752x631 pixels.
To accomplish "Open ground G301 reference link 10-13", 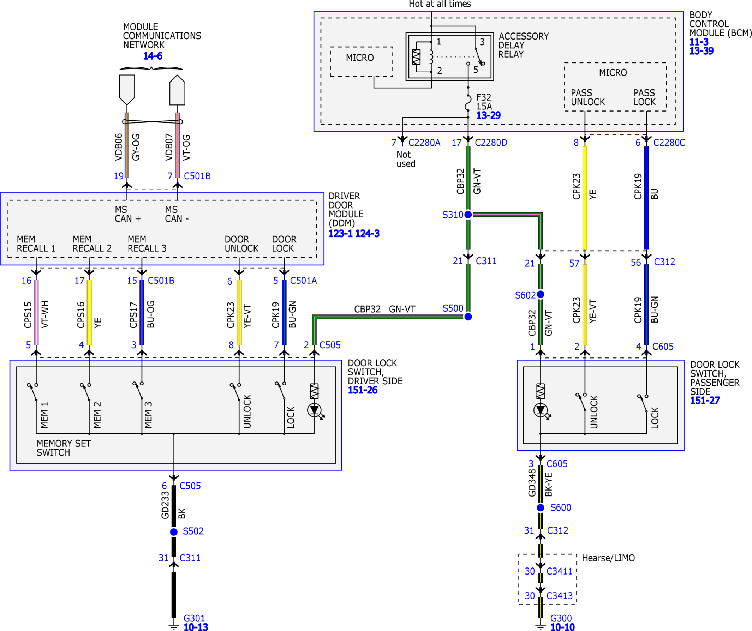I will [196, 627].
